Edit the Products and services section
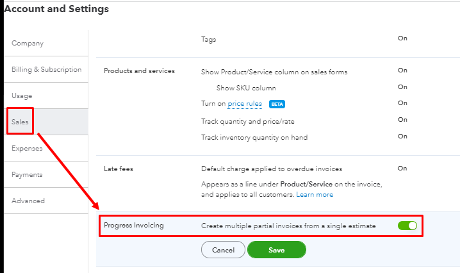Viewport: 460px width, 273px height. tap(139, 70)
